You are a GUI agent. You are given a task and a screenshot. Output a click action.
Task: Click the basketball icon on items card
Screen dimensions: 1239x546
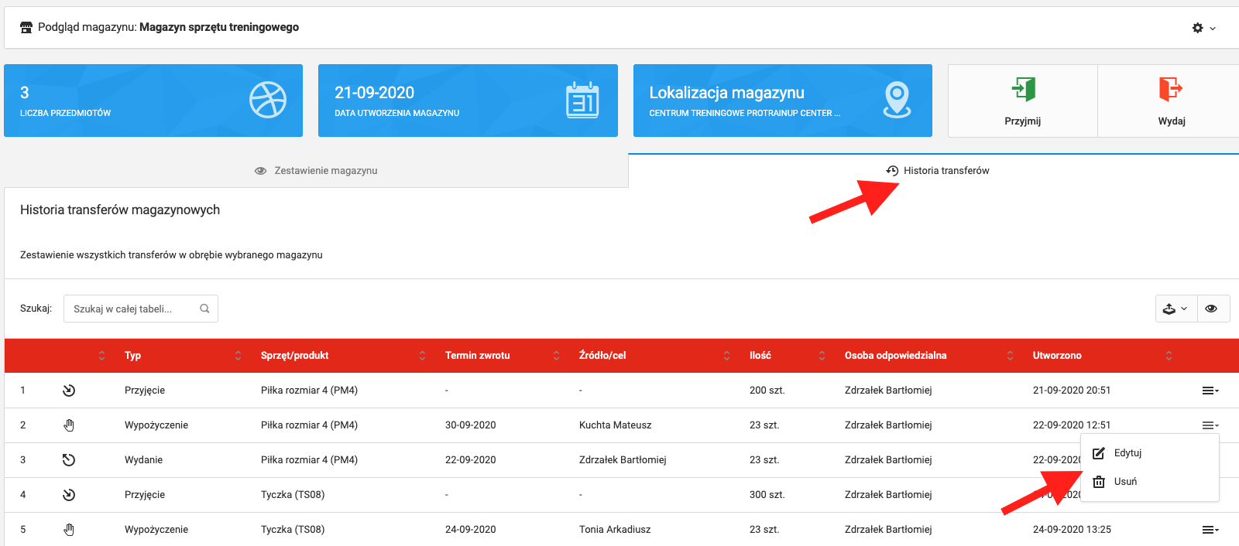point(268,100)
